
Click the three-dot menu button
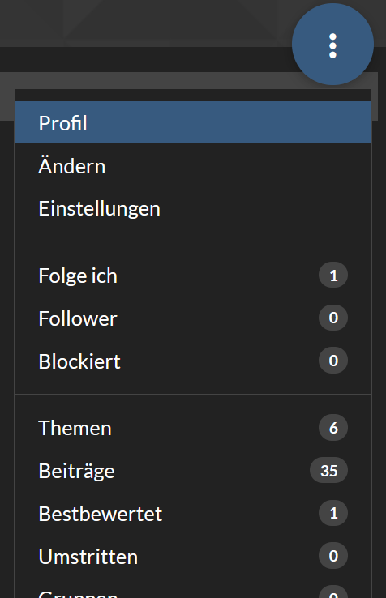pyautogui.click(x=332, y=45)
